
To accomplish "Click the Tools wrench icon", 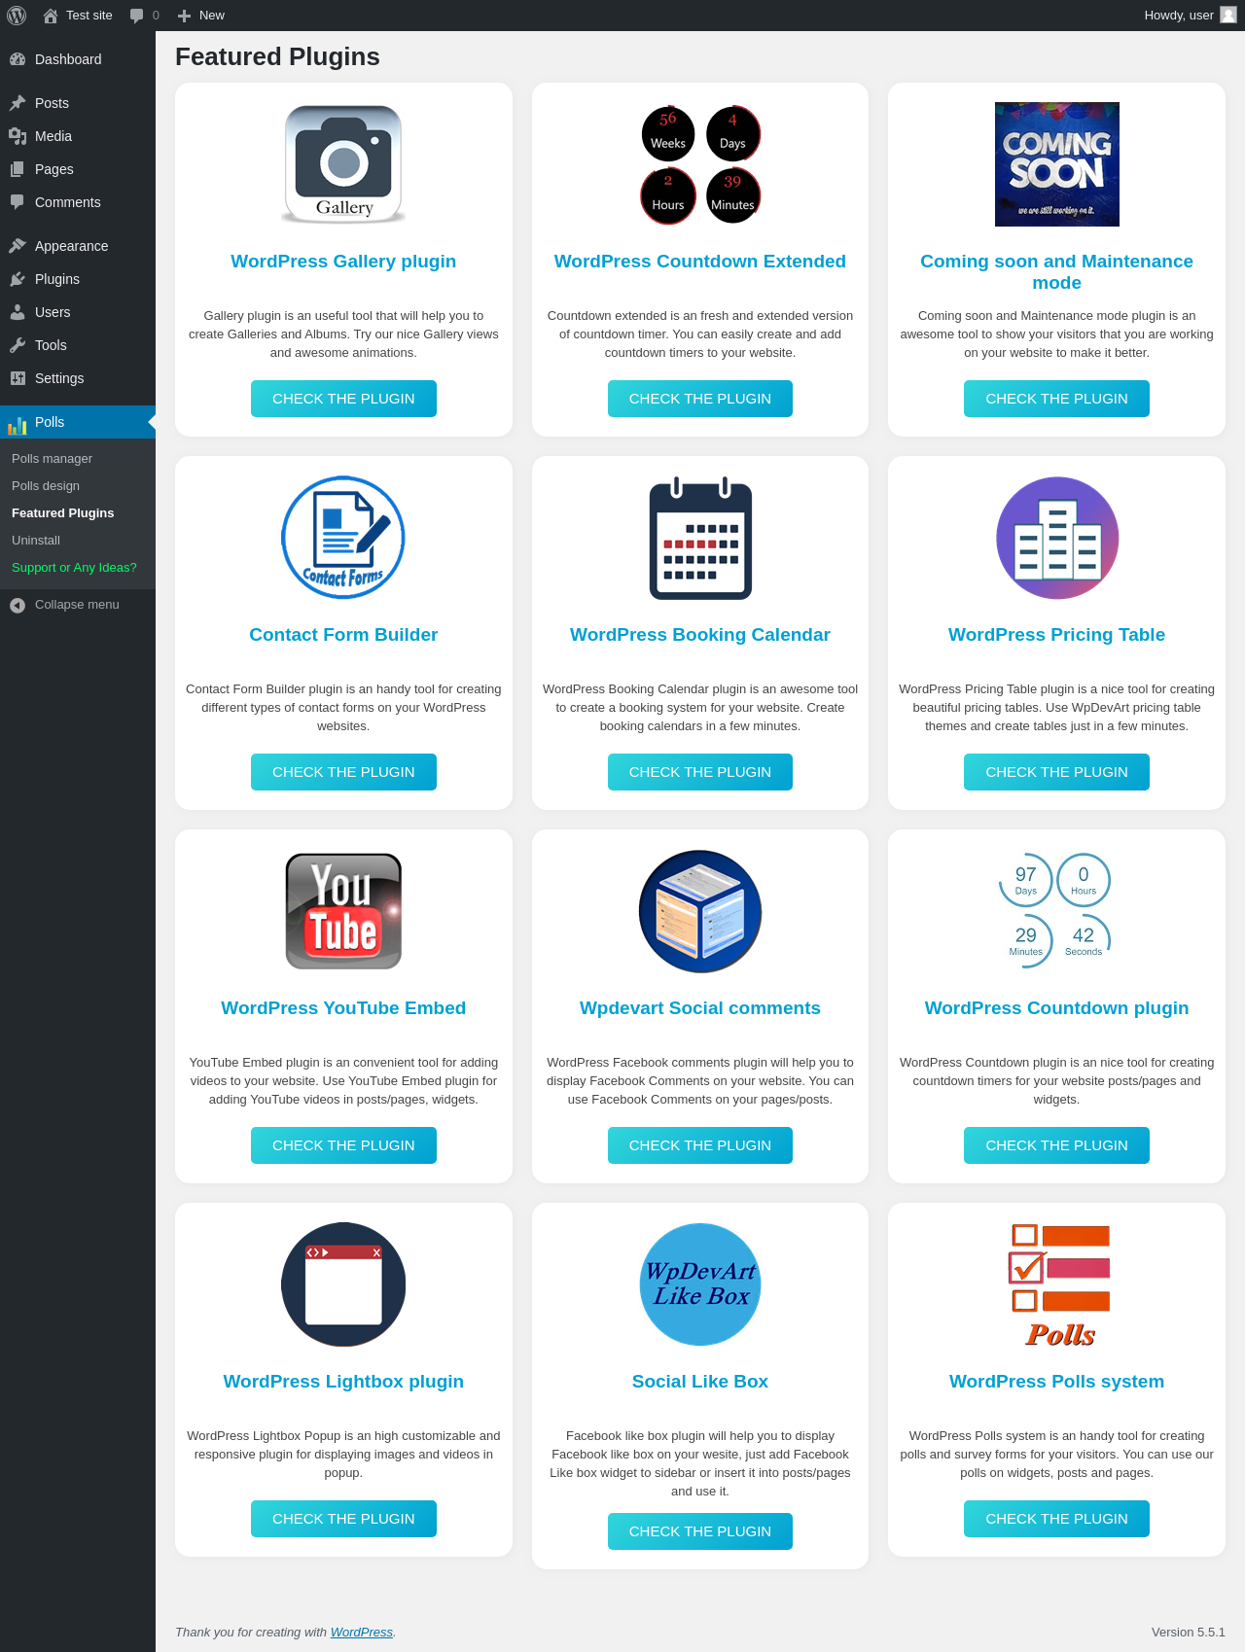I will pos(18,345).
